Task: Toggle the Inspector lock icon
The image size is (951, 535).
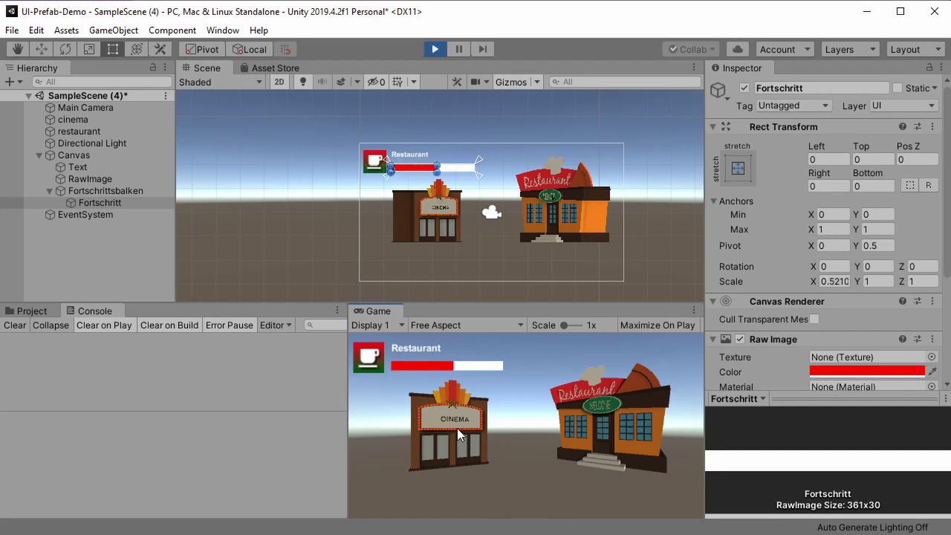Action: point(929,68)
